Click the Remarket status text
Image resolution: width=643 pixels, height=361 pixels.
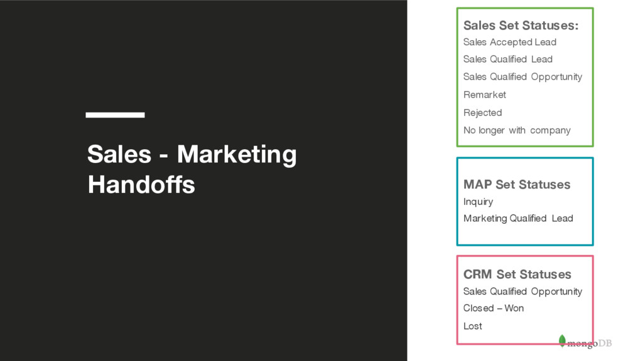(485, 95)
